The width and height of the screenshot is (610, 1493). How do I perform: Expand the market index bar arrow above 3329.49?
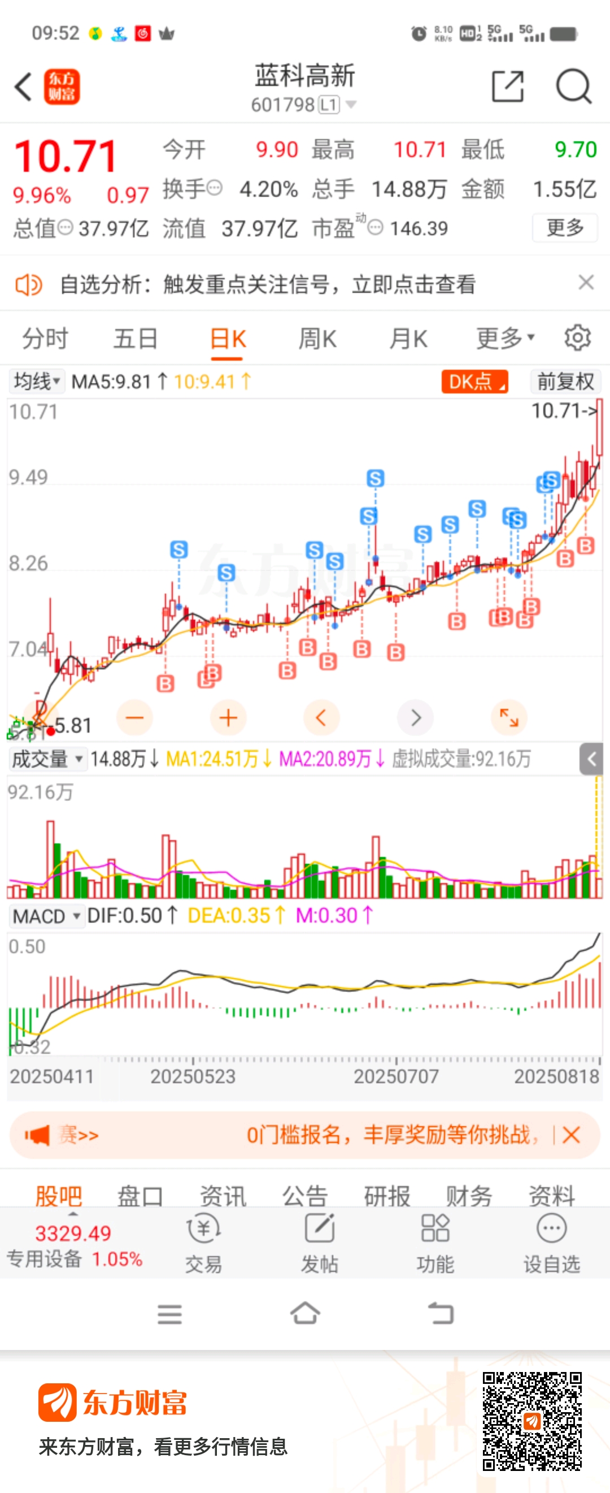tap(73, 1213)
